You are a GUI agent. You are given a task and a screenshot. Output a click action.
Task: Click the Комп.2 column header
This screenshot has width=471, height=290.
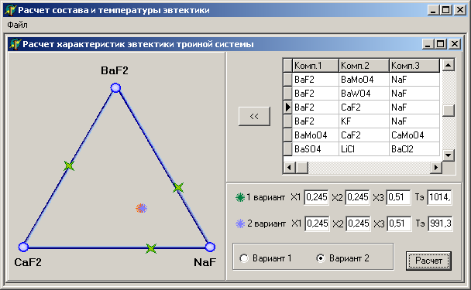(x=364, y=66)
